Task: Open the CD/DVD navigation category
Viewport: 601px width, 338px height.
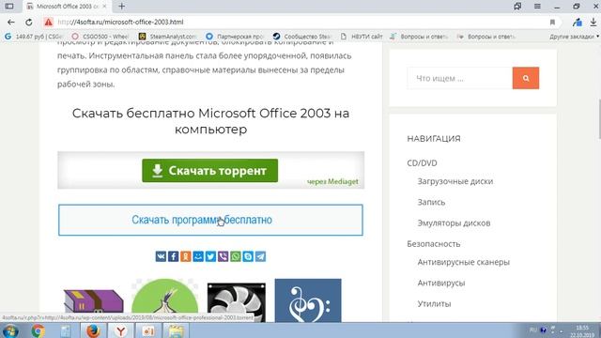Action: (422, 162)
